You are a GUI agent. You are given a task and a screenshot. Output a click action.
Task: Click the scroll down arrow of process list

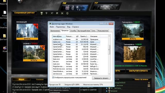[109, 74]
